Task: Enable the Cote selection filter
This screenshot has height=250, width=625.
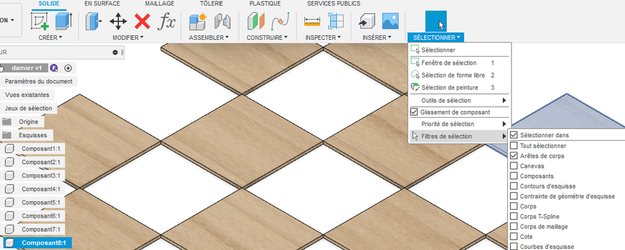Action: pyautogui.click(x=514, y=237)
